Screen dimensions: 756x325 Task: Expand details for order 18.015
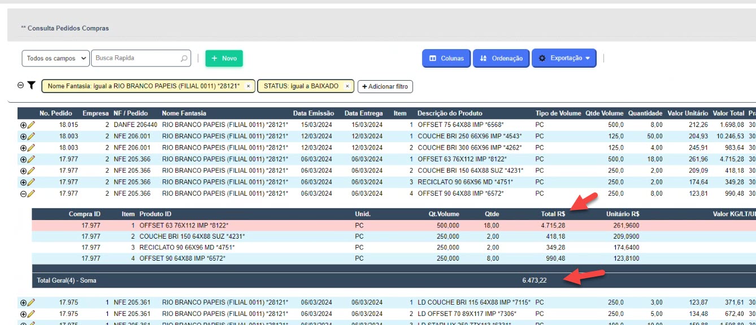[23, 125]
